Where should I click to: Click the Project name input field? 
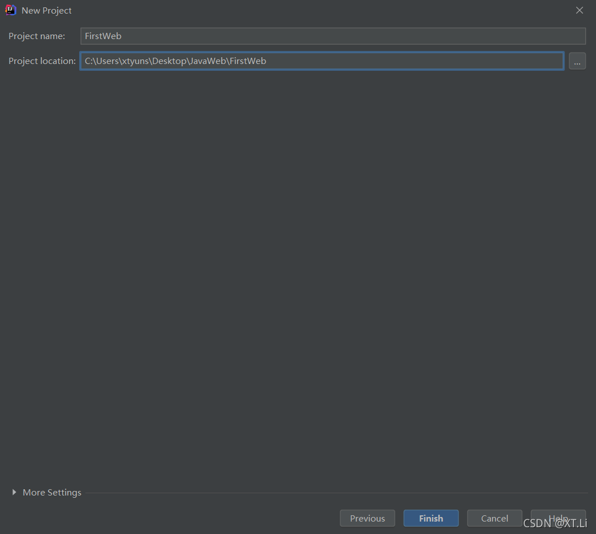[x=333, y=36]
